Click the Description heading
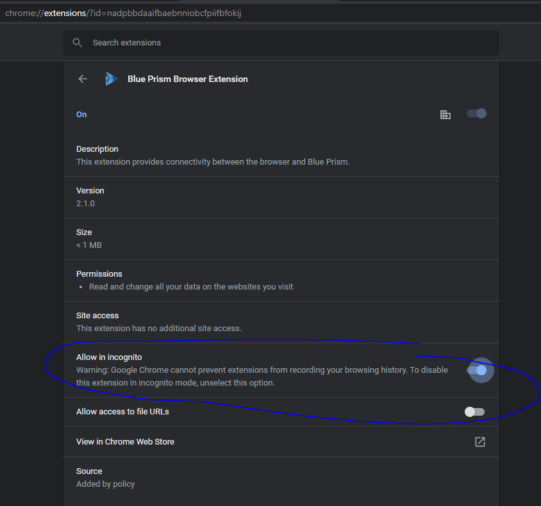 (x=97, y=149)
